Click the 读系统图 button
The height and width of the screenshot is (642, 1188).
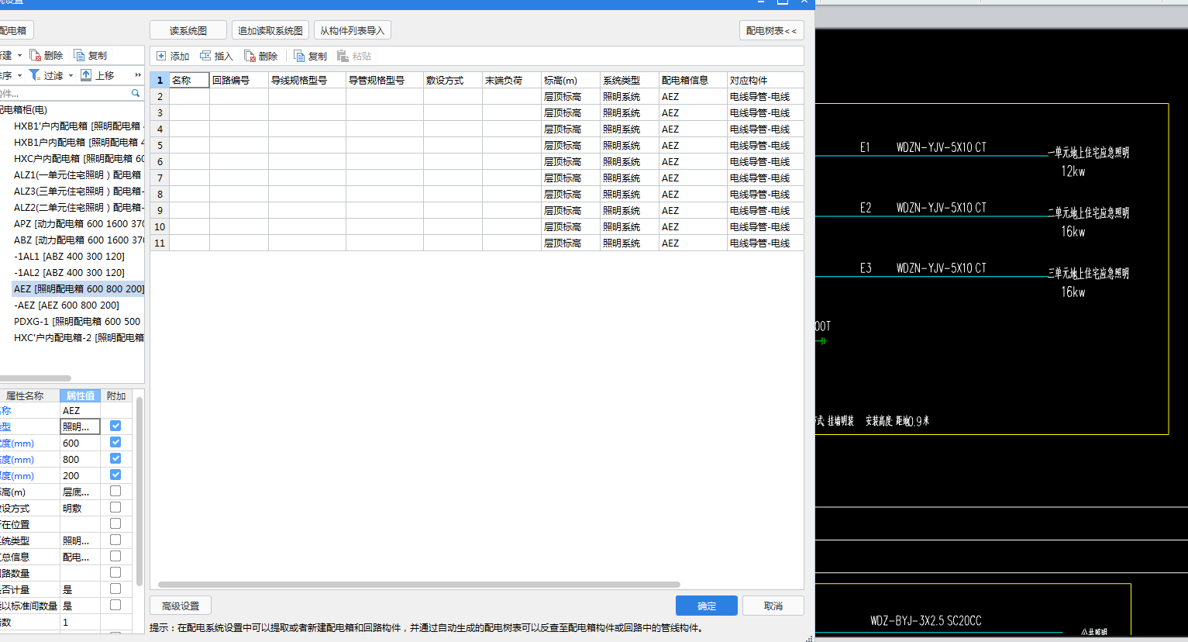(188, 30)
